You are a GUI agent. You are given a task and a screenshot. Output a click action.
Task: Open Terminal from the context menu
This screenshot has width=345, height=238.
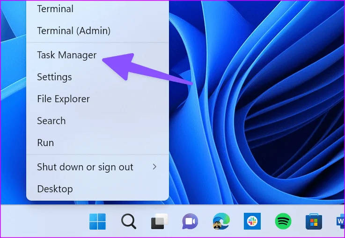point(97,9)
